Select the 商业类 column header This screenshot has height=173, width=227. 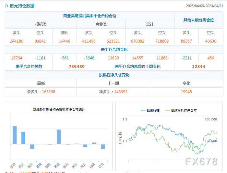tap(101, 24)
